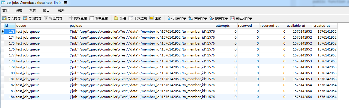Click the reserved column header

pyautogui.click(x=248, y=26)
